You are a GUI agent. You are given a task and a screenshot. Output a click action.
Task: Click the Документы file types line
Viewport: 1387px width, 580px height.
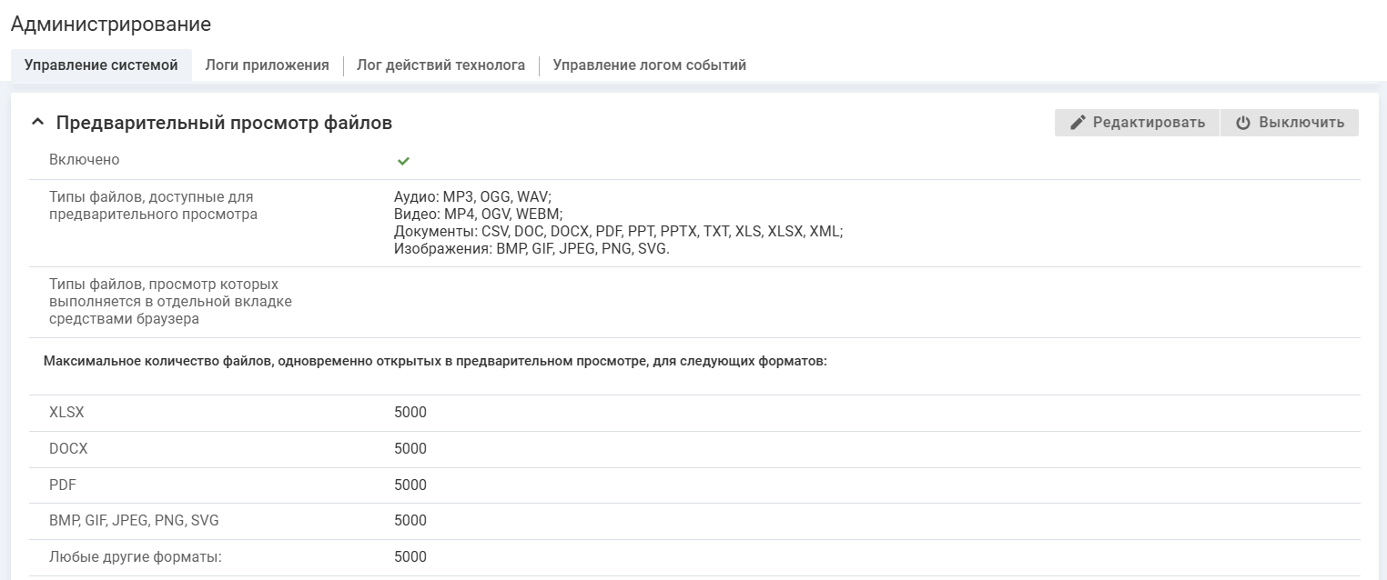(618, 232)
